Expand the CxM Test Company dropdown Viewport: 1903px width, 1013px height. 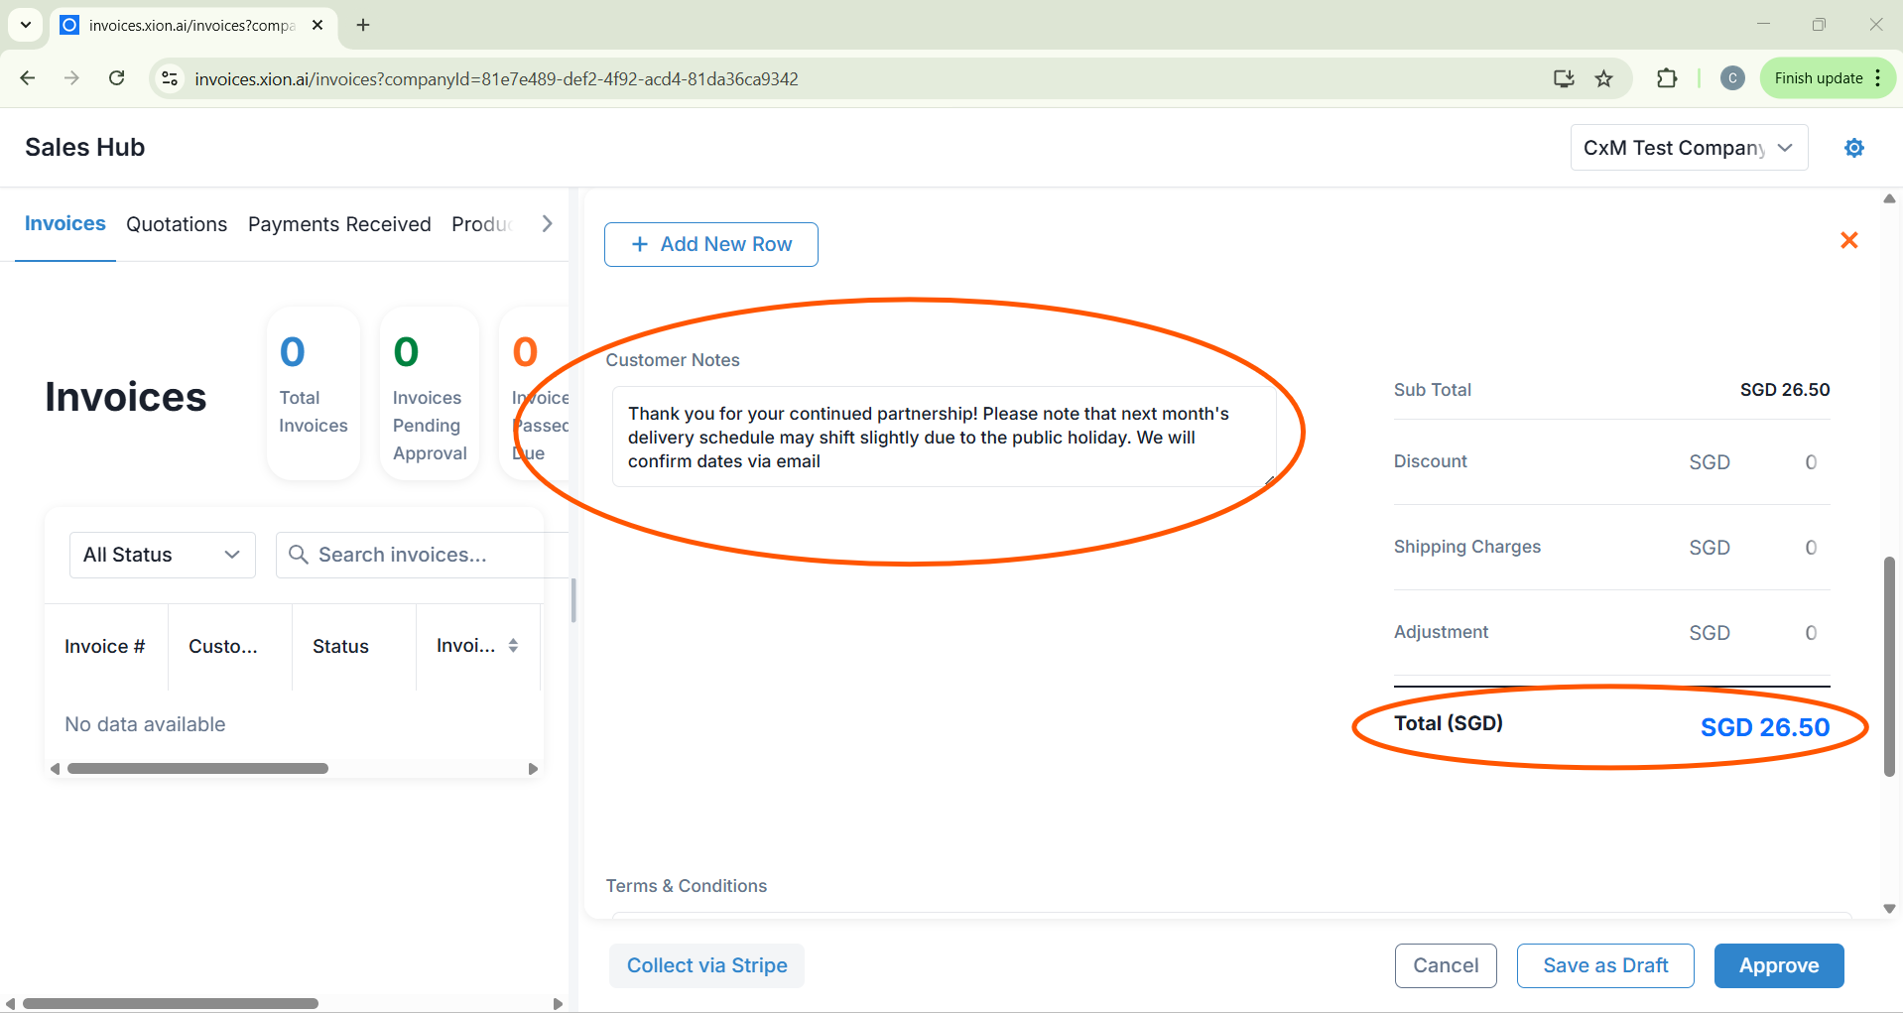pyautogui.click(x=1688, y=148)
